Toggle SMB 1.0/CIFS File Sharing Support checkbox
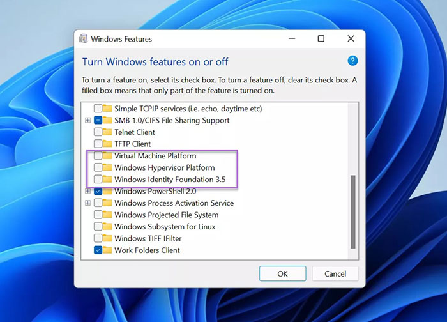This screenshot has height=322, width=447. [x=98, y=120]
